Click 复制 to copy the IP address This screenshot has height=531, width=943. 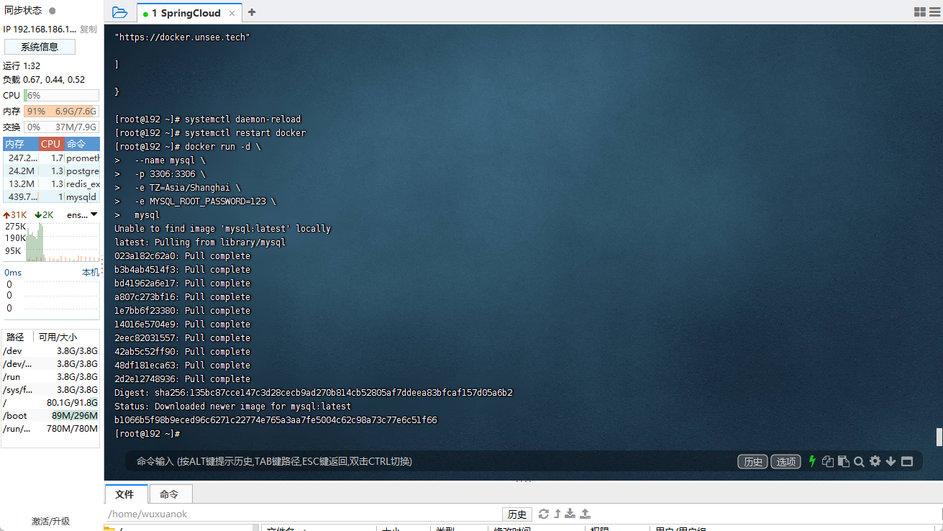click(x=88, y=29)
